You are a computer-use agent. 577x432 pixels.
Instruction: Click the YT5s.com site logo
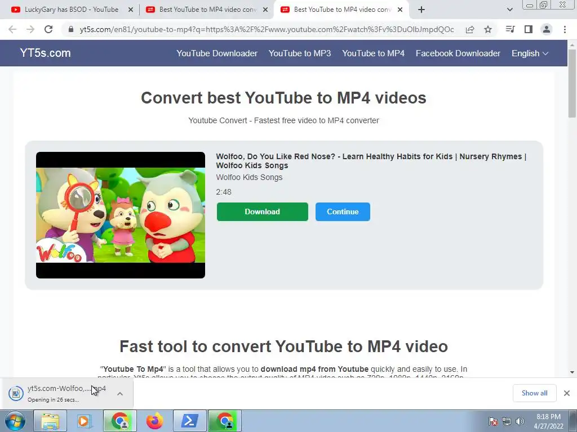point(45,53)
